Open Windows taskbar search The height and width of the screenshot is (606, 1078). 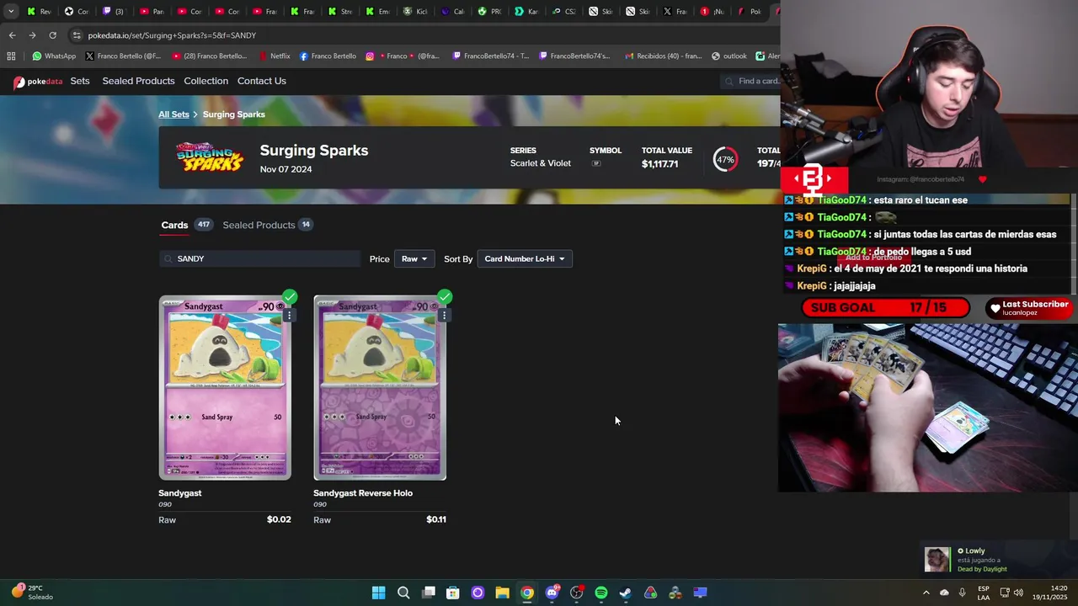click(403, 593)
